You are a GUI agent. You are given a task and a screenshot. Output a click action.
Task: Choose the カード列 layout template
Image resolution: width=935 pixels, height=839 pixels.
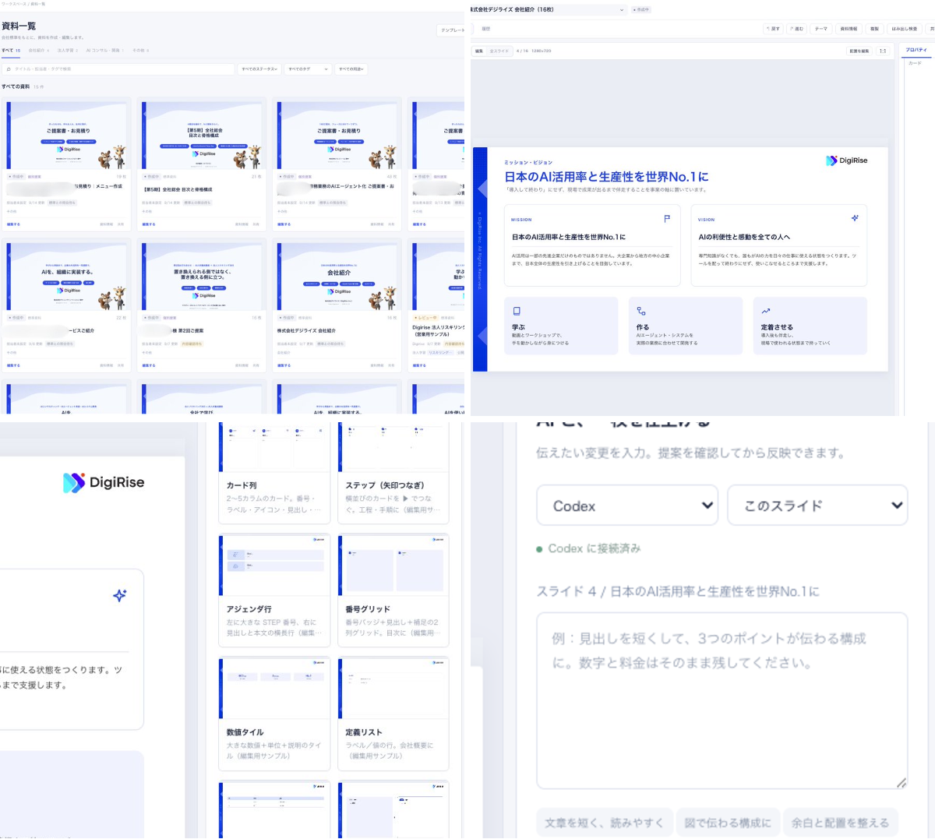(274, 473)
